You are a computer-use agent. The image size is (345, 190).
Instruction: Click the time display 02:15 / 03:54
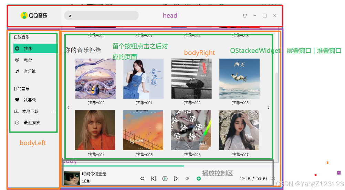pos(253,179)
